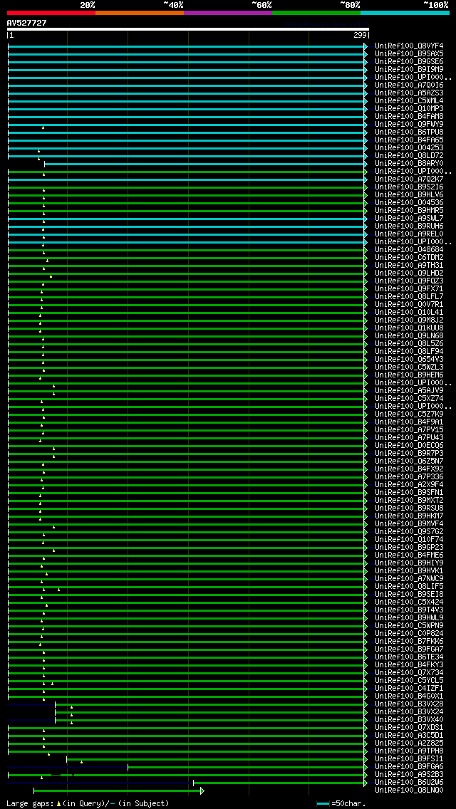456x809 pixels.
Task: Select the UniRef100_O48684 hit entry
Action: pyautogui.click(x=409, y=249)
